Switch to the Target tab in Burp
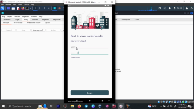Image resolution: width=194 pixels, height=109 pixels. point(17,20)
